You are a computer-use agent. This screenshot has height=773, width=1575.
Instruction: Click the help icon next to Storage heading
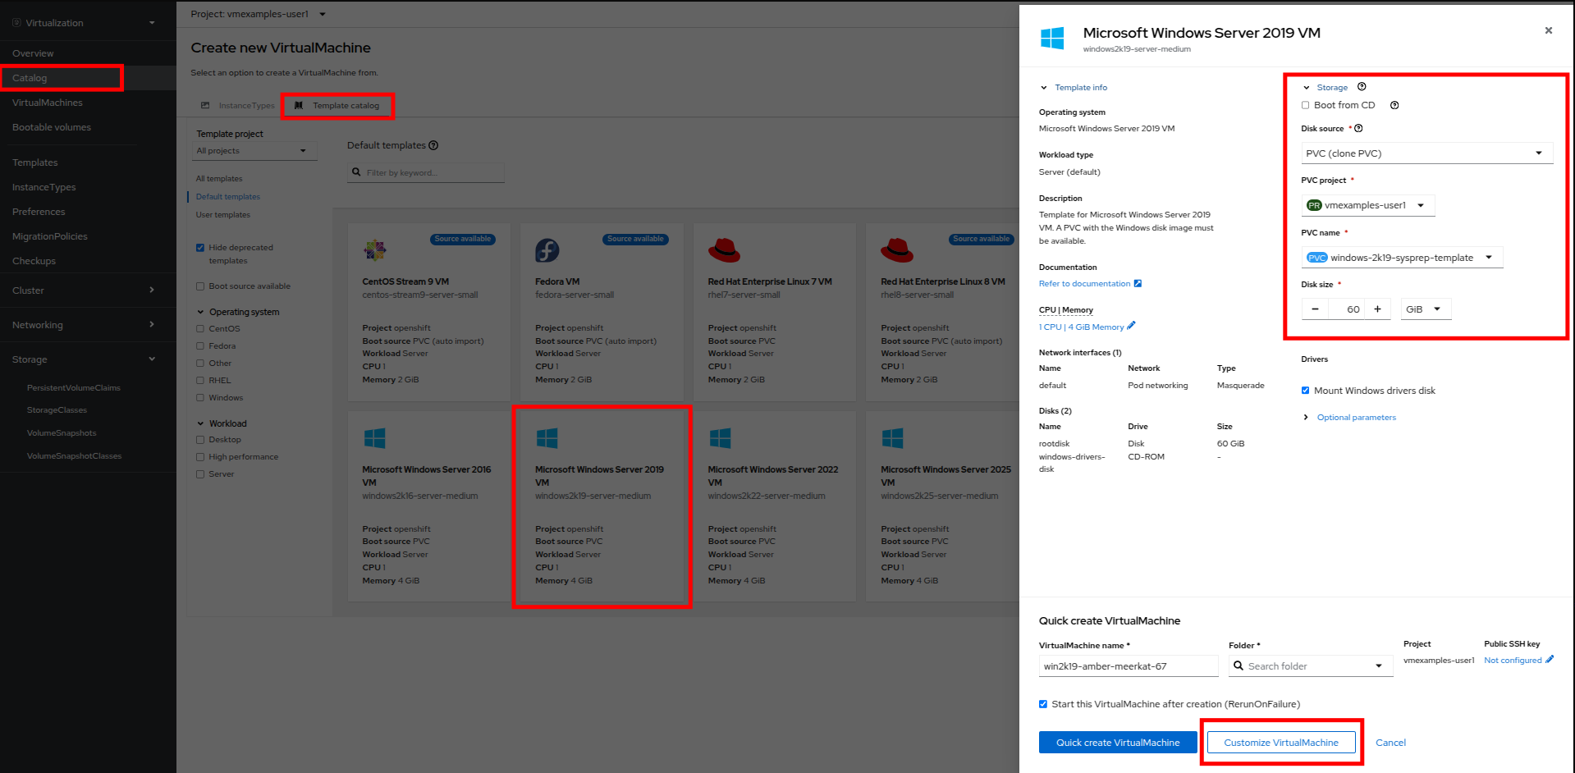1362,87
